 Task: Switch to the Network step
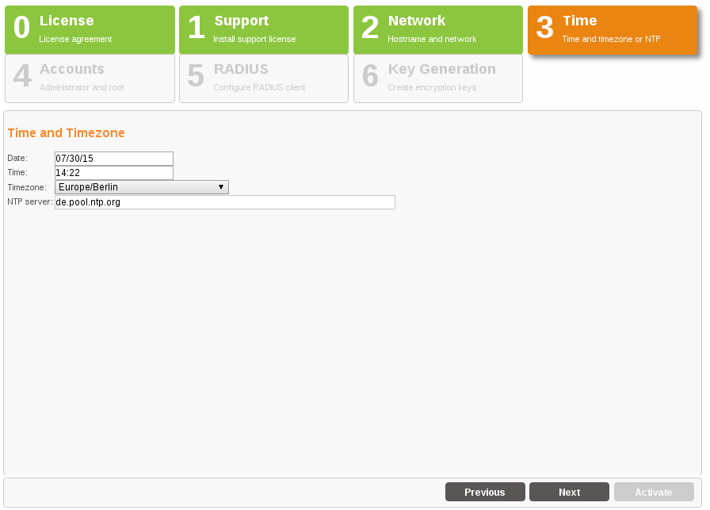tap(437, 30)
